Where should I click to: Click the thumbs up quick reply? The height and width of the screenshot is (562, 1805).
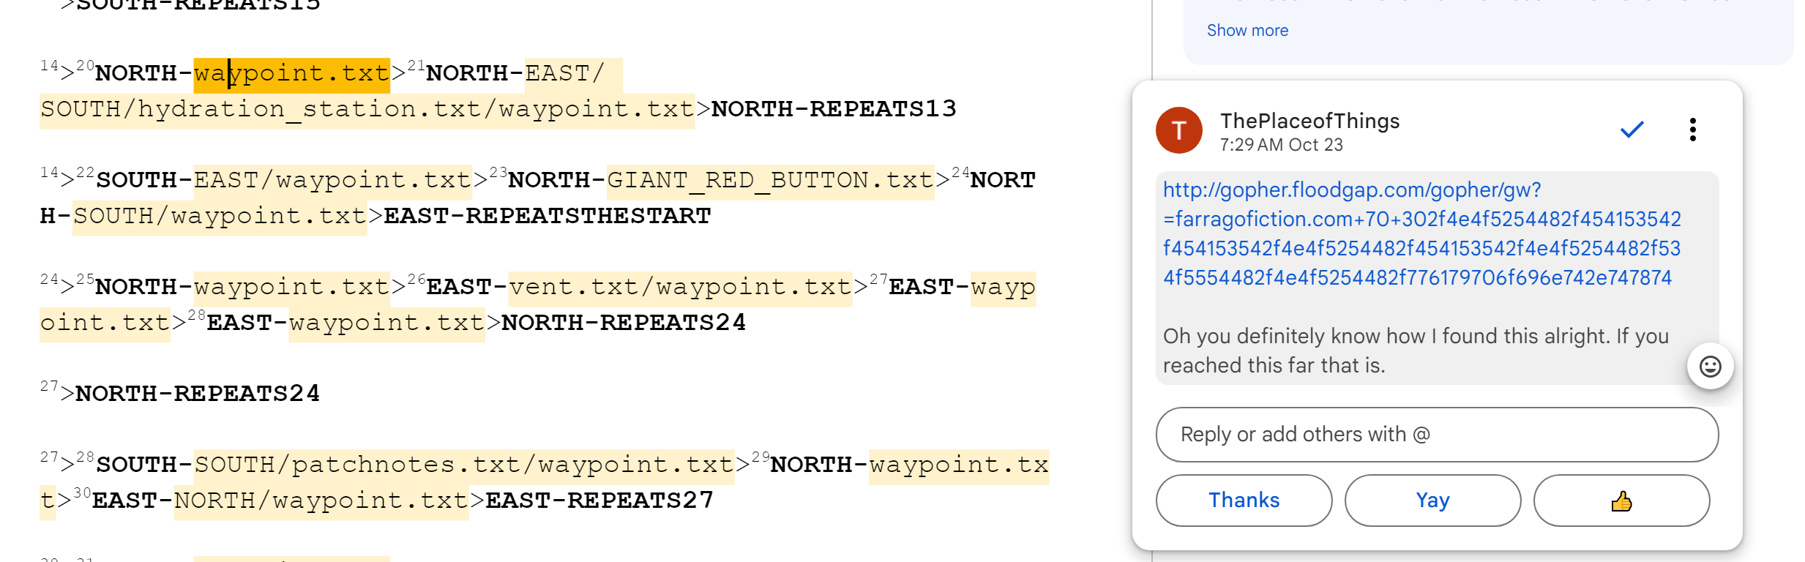pyautogui.click(x=1621, y=501)
